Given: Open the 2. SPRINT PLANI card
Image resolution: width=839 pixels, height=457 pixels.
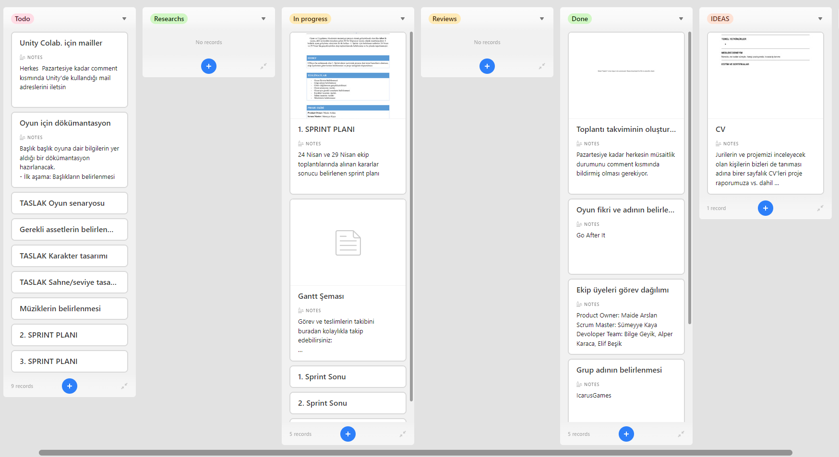Looking at the screenshot, I should (x=70, y=335).
